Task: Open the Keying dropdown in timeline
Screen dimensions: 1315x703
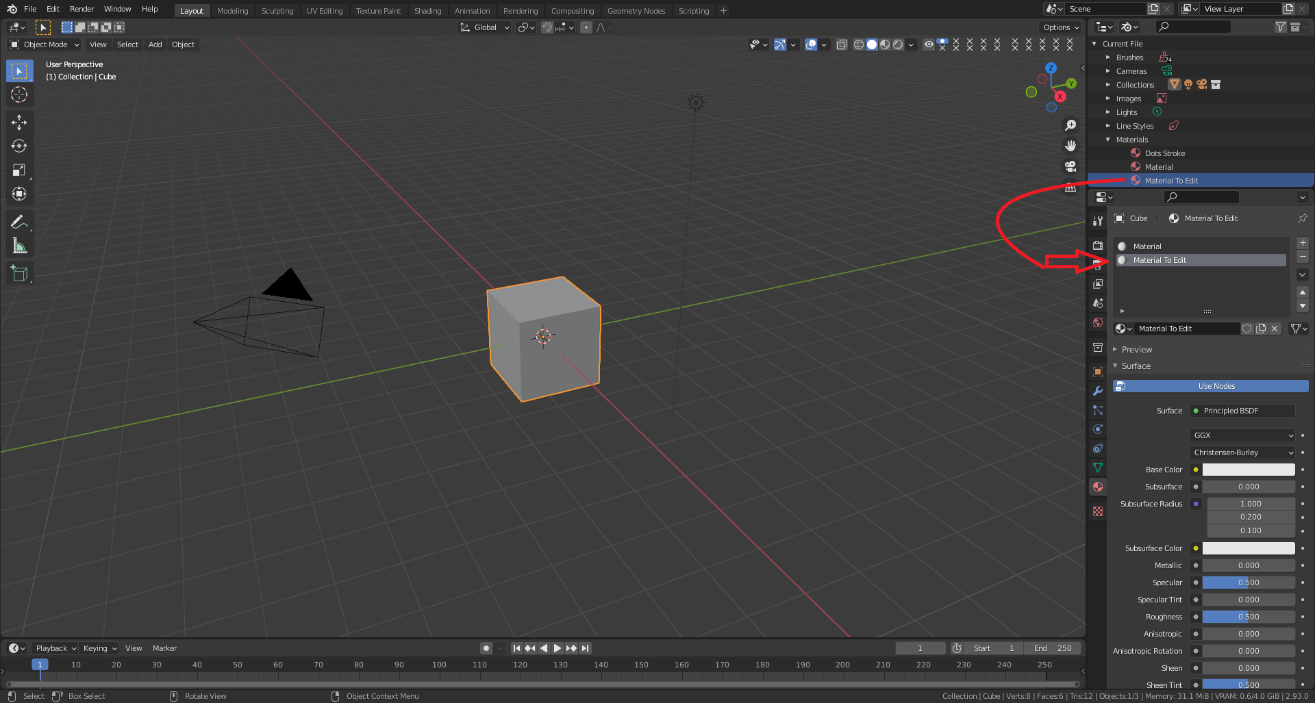Action: [x=99, y=648]
